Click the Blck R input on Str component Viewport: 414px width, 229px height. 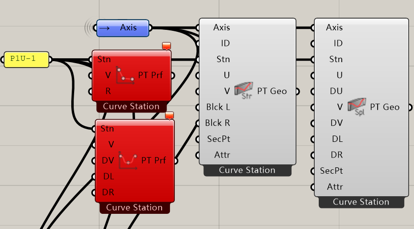(216, 123)
